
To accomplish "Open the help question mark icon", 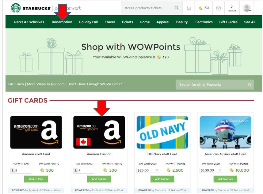I will point(218,8).
